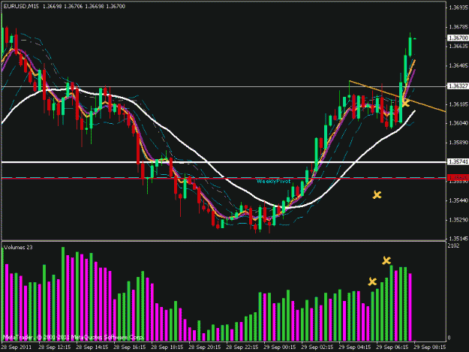Select the yellow X marker on the orange trendline

[x=405, y=103]
